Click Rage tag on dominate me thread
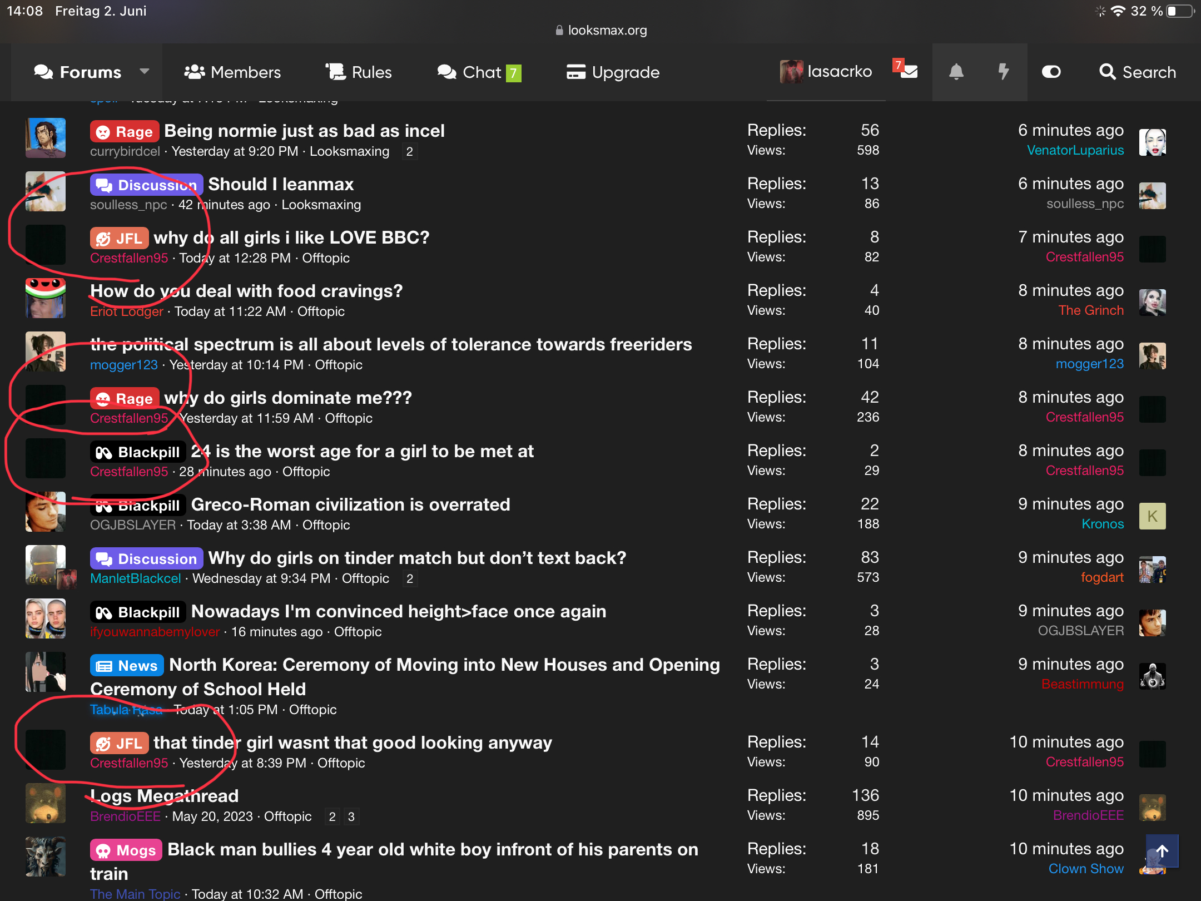 point(125,398)
